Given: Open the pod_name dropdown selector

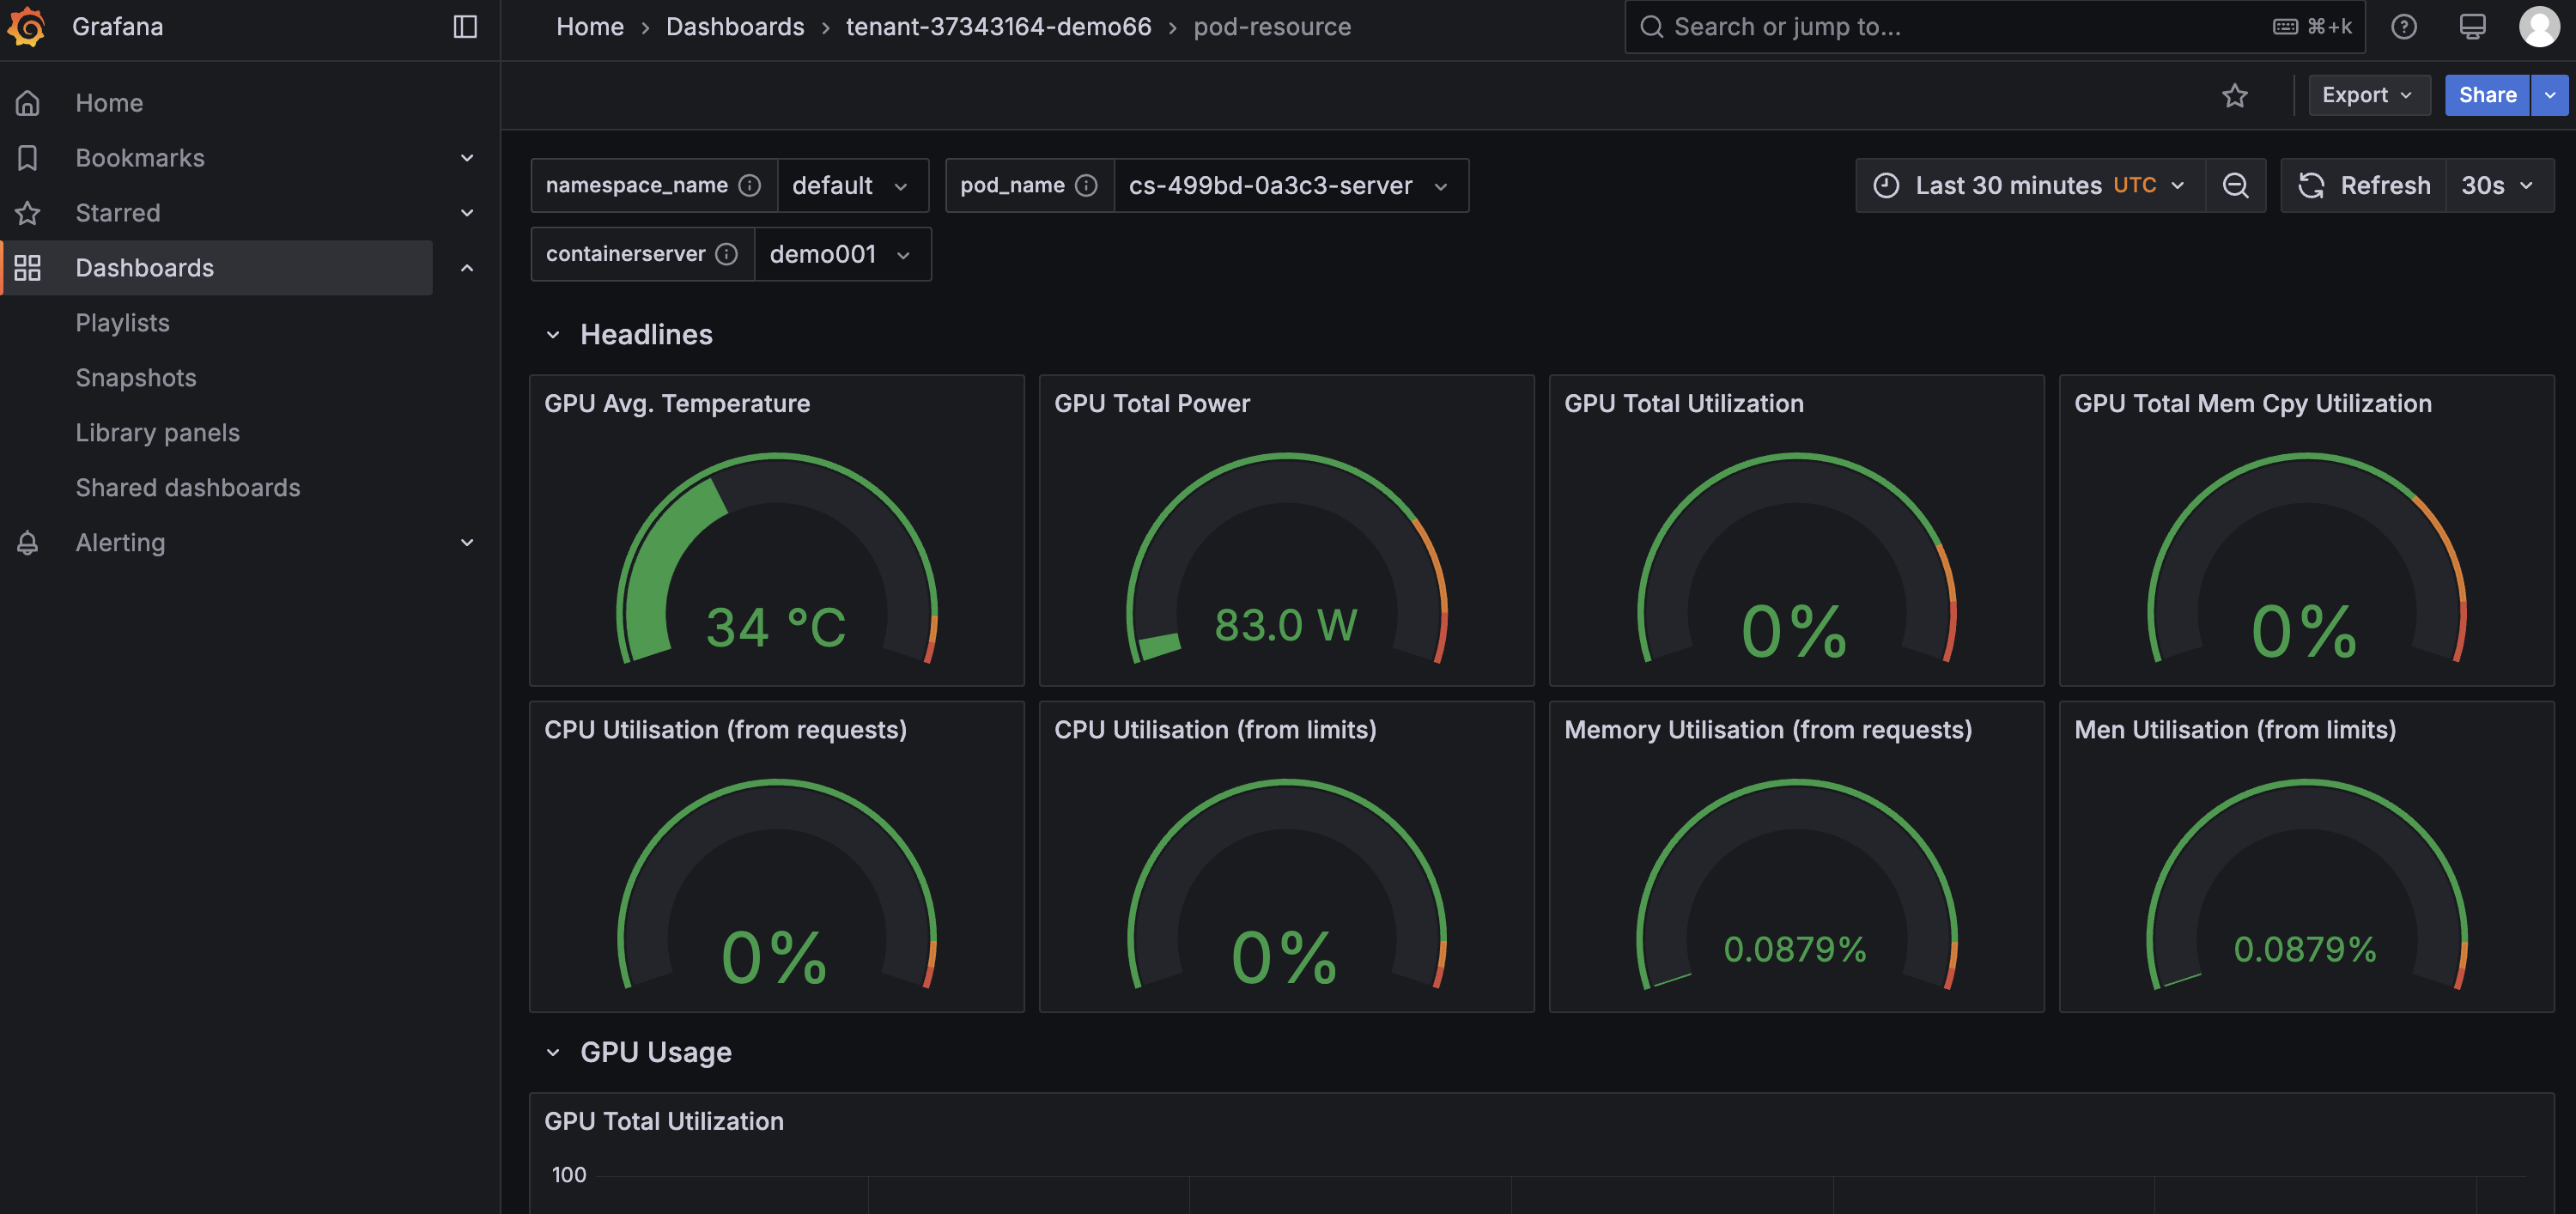Looking at the screenshot, I should [x=1289, y=185].
